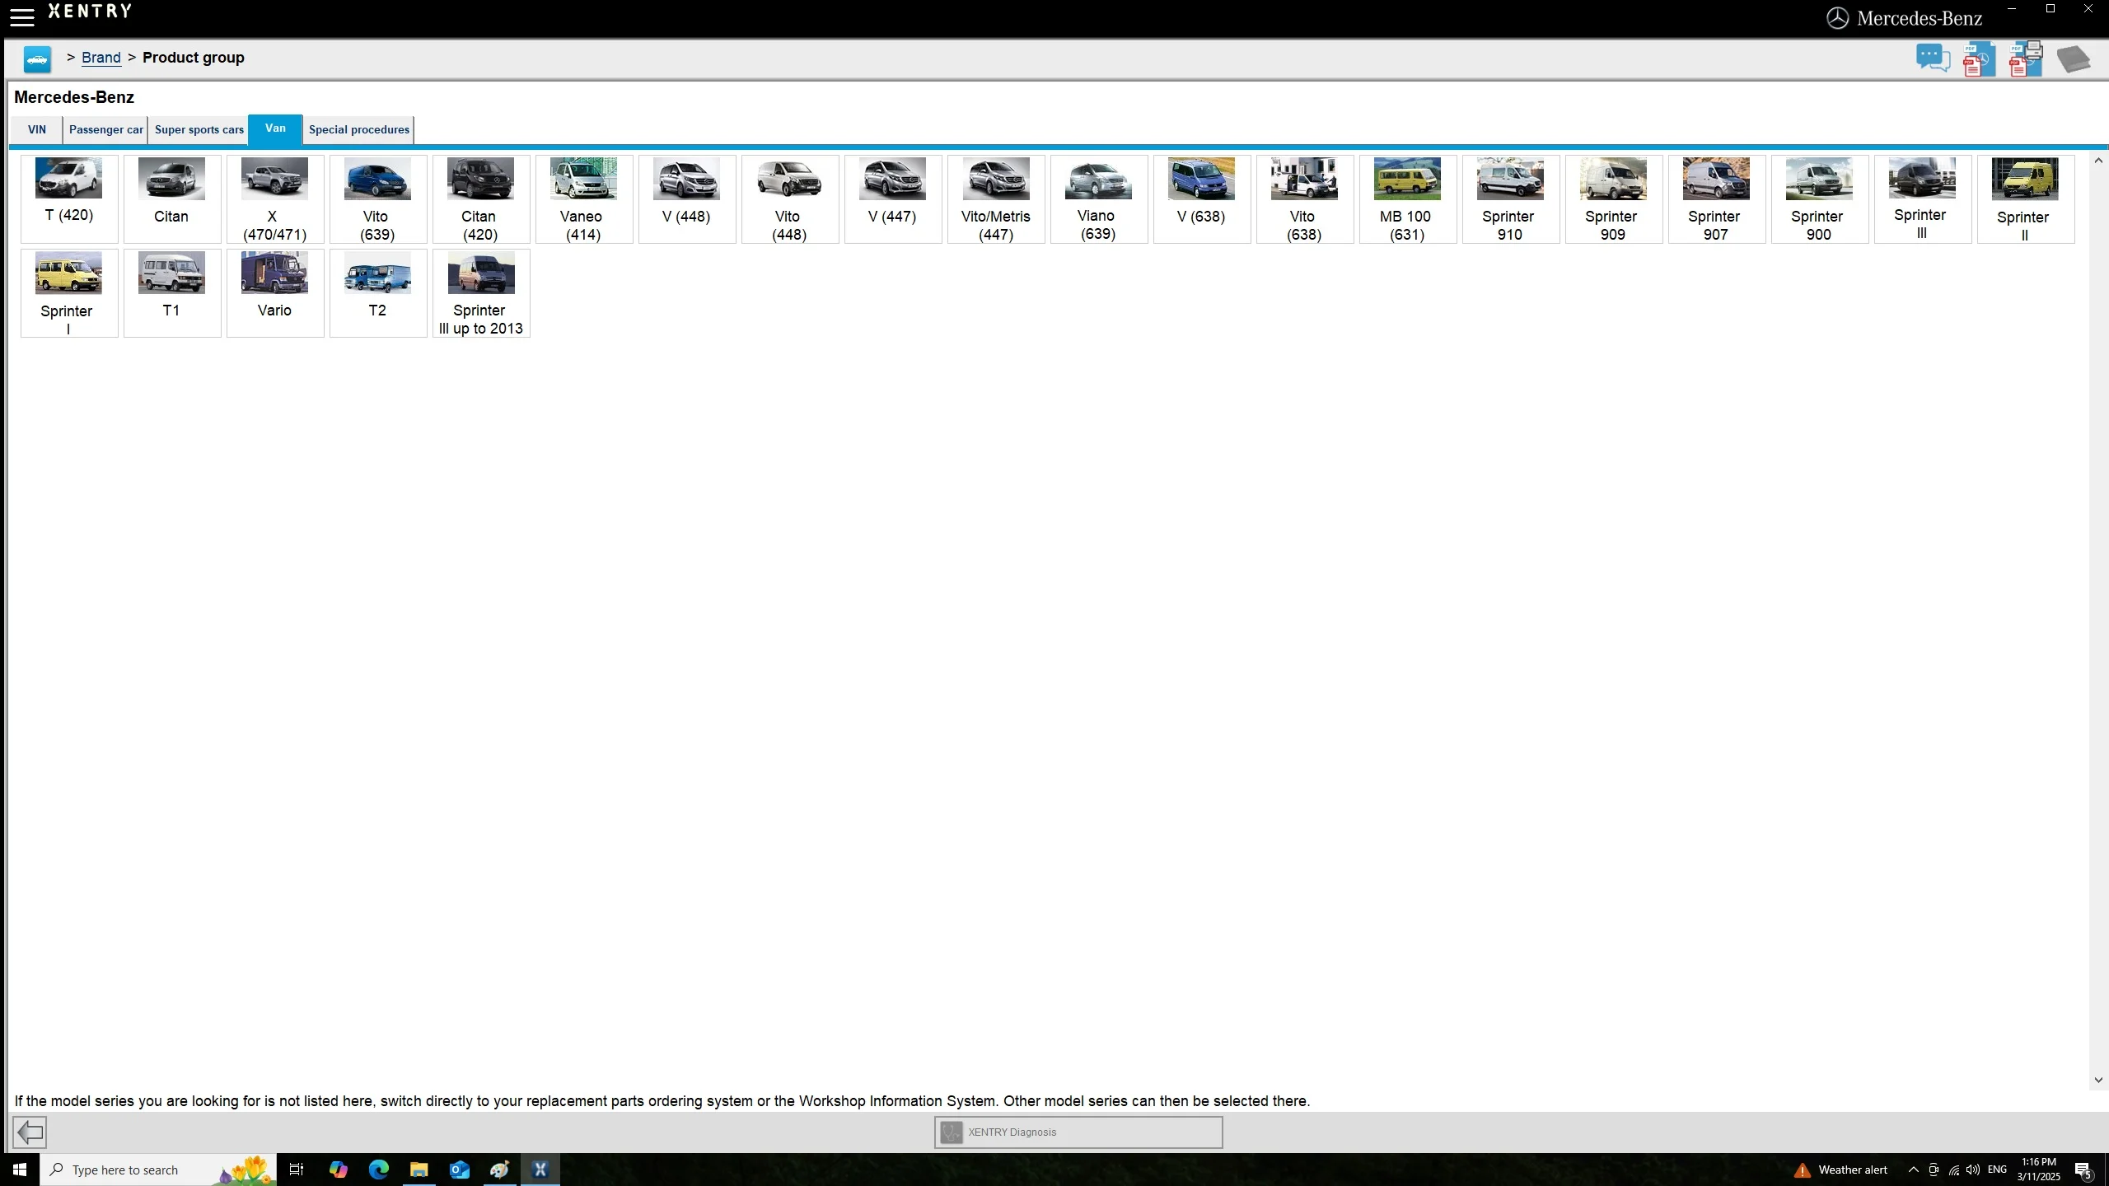2109x1186 pixels.
Task: Choose the Vito (638) model tile
Action: (1305, 199)
